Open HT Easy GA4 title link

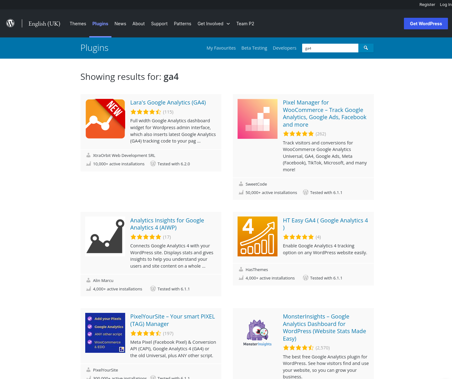(325, 224)
